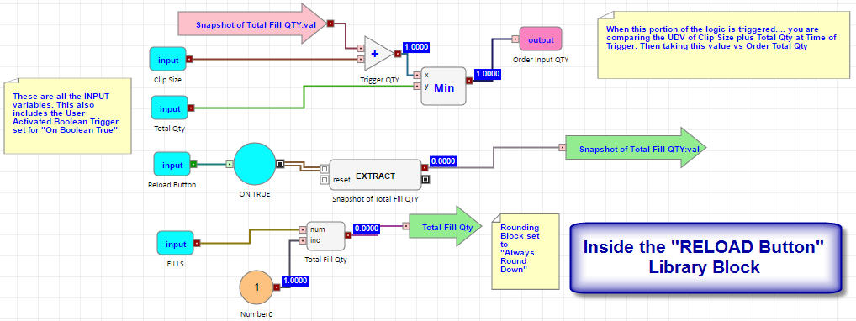Image resolution: width=856 pixels, height=321 pixels.
Task: Select the Clip Size input block
Action: coord(168,60)
